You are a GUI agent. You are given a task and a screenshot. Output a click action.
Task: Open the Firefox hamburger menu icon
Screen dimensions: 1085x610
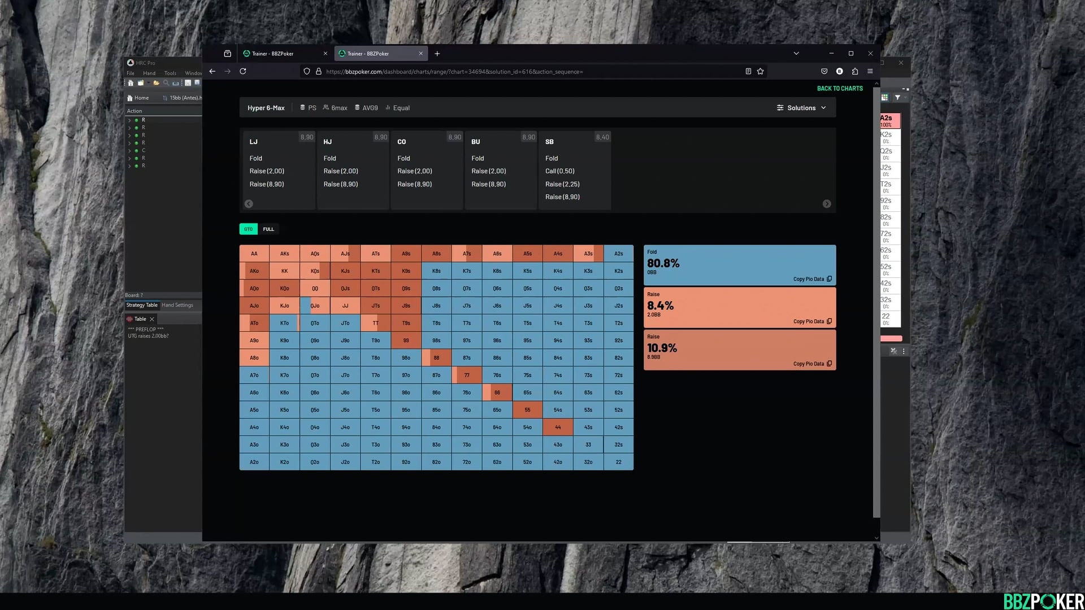870,71
